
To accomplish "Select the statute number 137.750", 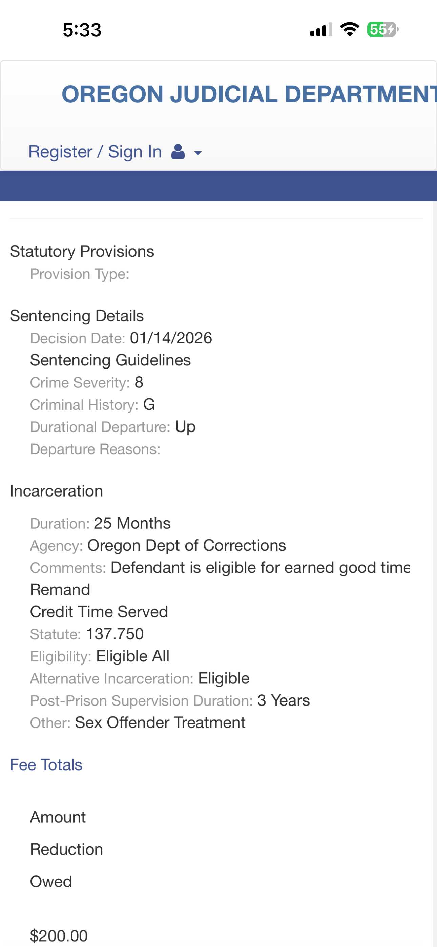I will coord(115,634).
